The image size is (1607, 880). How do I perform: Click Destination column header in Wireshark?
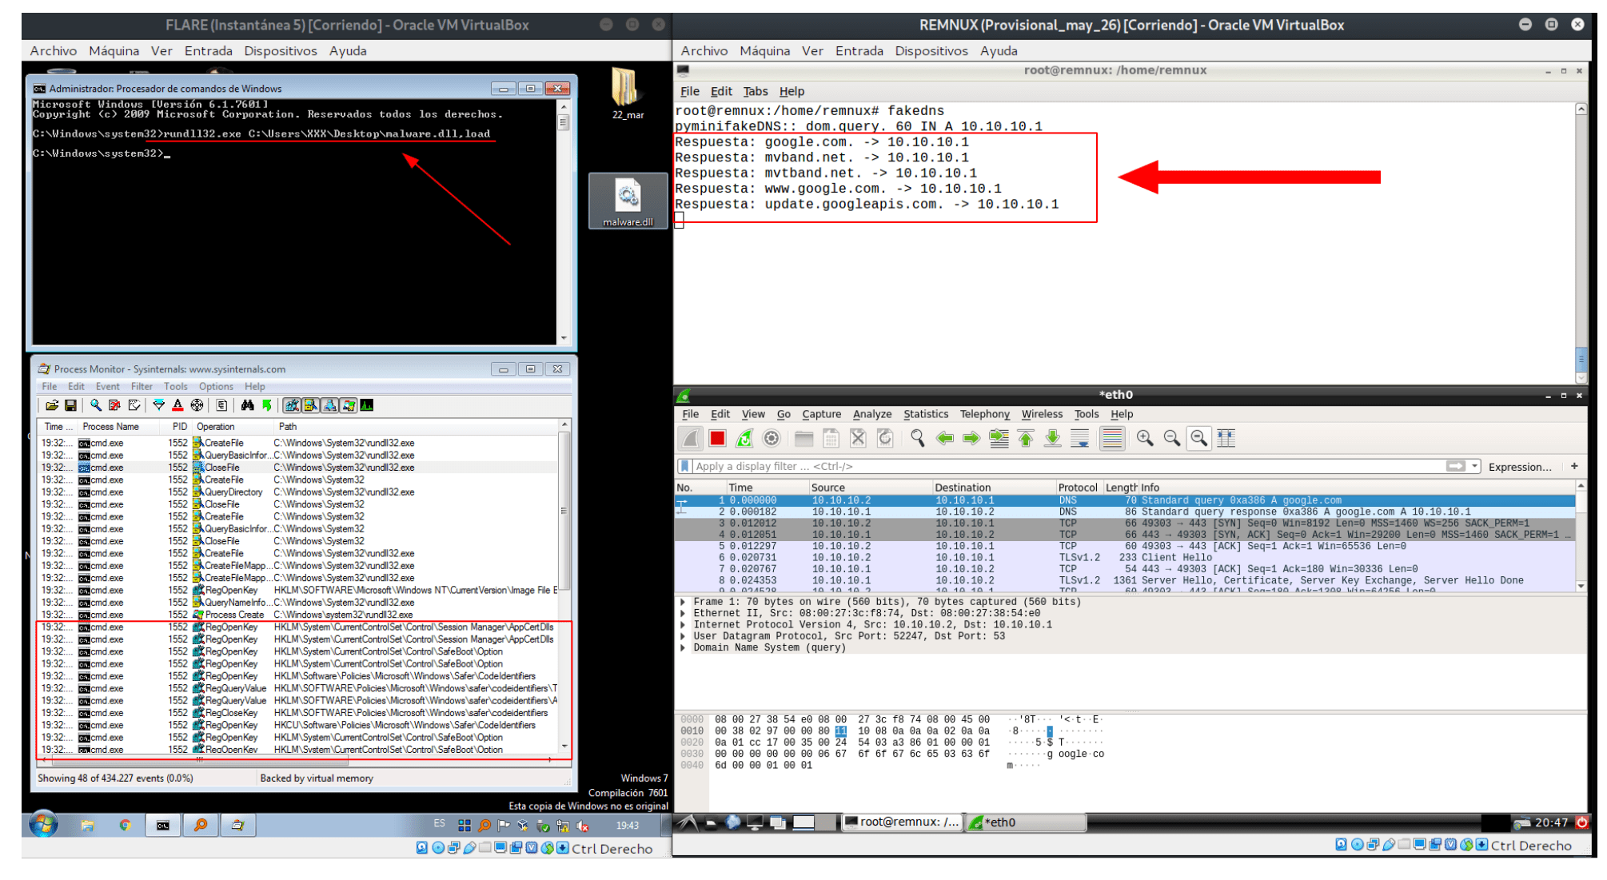pos(993,488)
